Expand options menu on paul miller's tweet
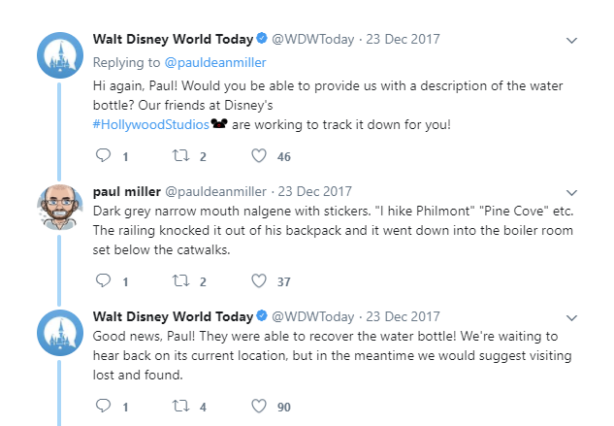The width and height of the screenshot is (614, 426). click(x=572, y=192)
